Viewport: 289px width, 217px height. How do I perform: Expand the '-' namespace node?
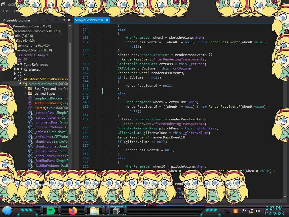pyautogui.click(x=15, y=74)
